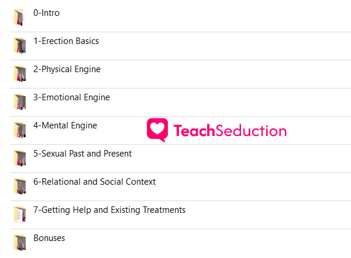Select the 3-Emotional Engine folder icon
Viewport: 351px width, 258px height.
point(20,102)
